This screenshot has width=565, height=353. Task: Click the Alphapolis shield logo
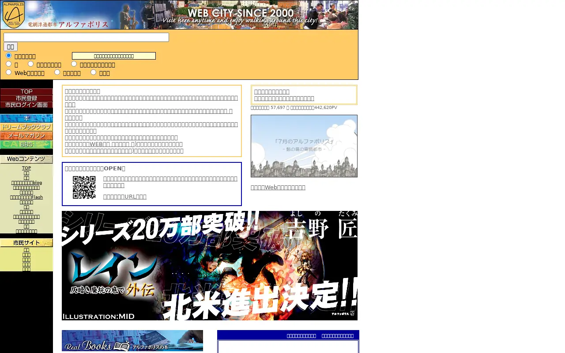click(x=14, y=15)
